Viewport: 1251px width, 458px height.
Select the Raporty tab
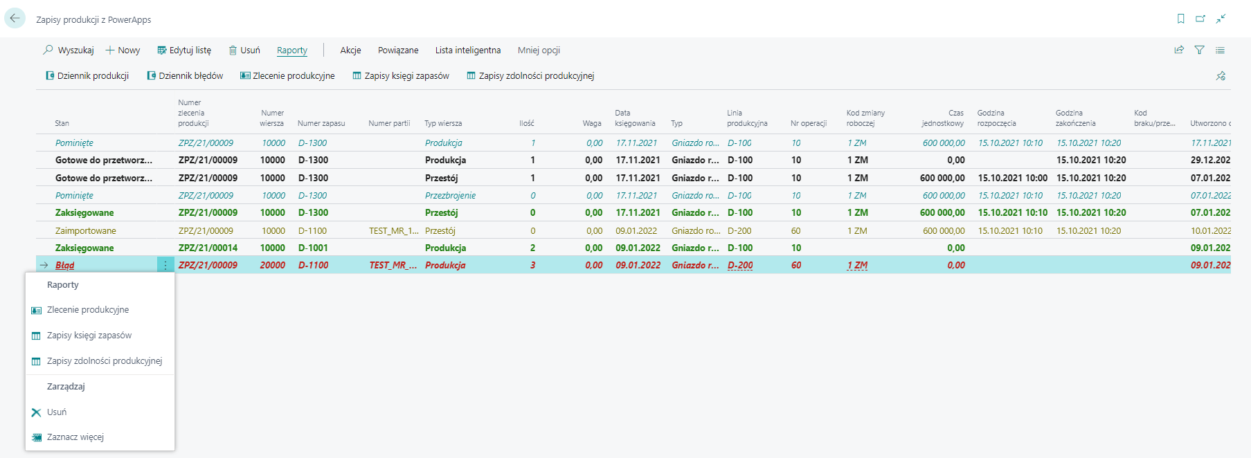(x=292, y=51)
